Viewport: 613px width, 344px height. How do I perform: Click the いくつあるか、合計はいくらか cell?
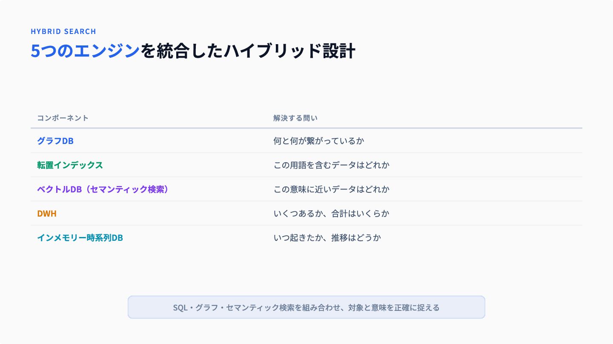click(332, 213)
